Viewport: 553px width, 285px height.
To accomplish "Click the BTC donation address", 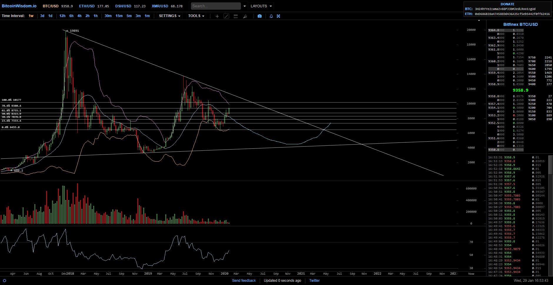I will [505, 9].
